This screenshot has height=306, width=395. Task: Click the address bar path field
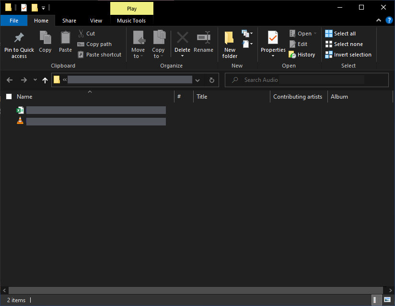tap(130, 80)
